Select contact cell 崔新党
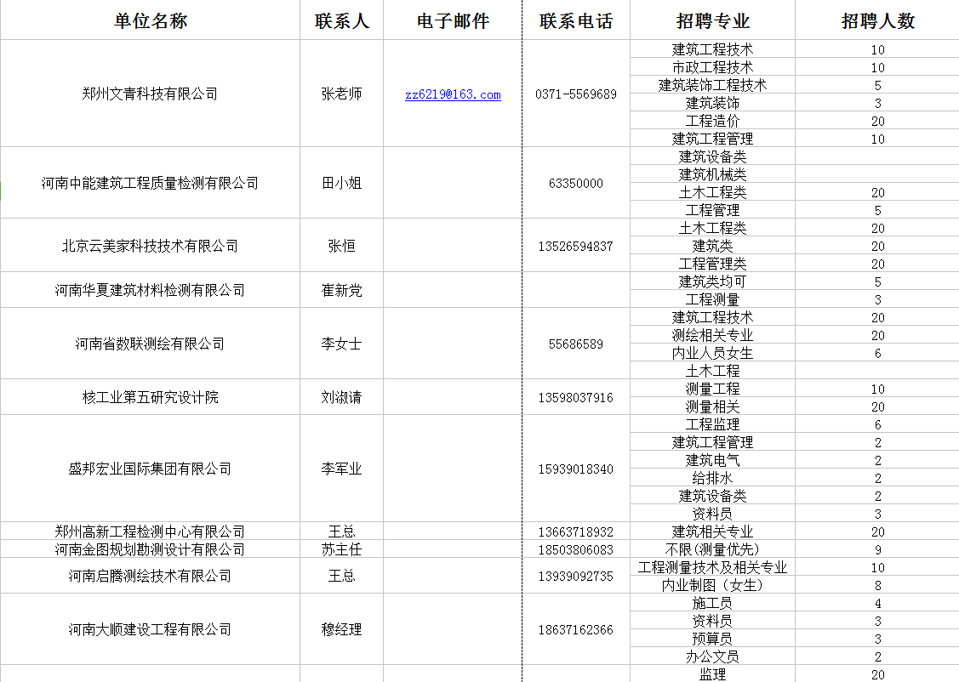Viewport: 959px width, 682px height. point(341,290)
